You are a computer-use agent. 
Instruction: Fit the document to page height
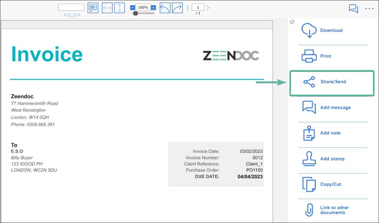tap(120, 8)
